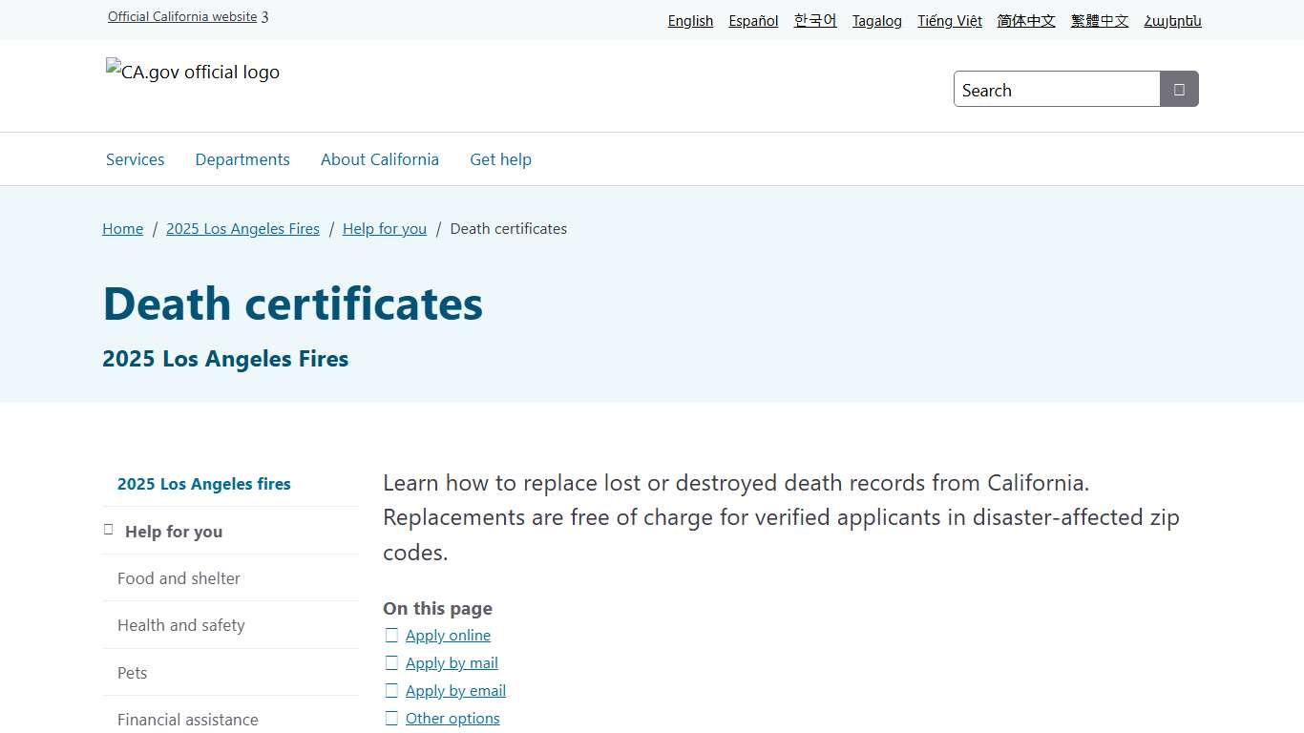1304x733 pixels.
Task: Select the English language option
Action: point(689,20)
